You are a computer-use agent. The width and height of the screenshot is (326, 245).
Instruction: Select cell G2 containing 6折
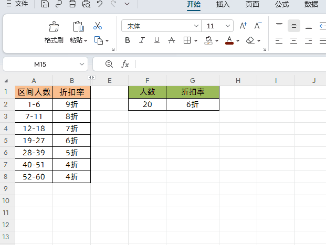tap(193, 104)
